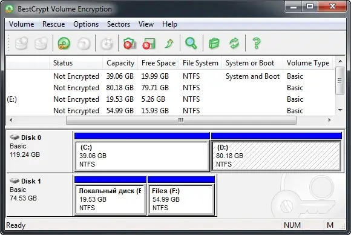The image size is (351, 235).
Task: Click the Disk 1 label
Action: tap(31, 181)
